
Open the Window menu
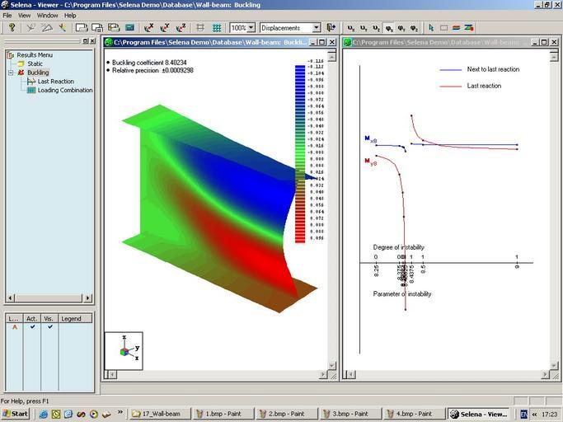(47, 15)
